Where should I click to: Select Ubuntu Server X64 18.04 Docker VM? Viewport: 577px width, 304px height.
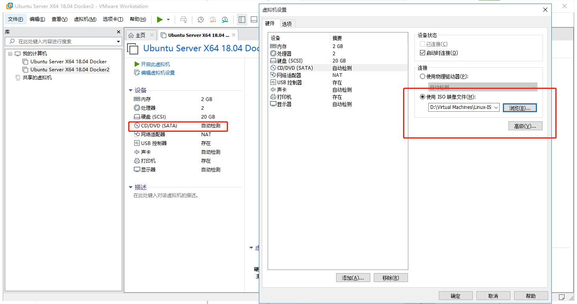tap(69, 62)
